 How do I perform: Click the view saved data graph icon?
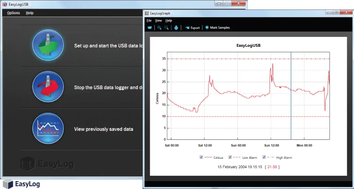48,129
